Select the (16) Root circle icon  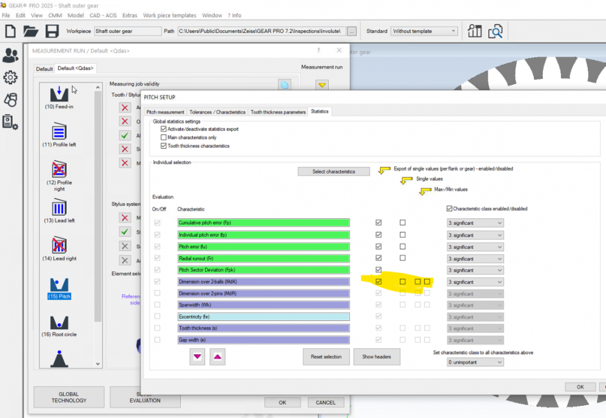pos(59,323)
